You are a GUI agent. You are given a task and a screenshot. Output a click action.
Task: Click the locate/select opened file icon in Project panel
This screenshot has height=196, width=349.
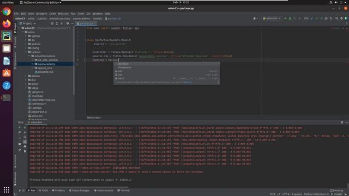52,23
